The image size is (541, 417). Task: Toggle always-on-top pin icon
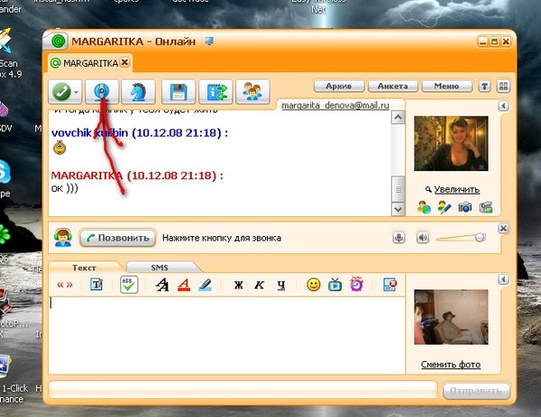(484, 86)
